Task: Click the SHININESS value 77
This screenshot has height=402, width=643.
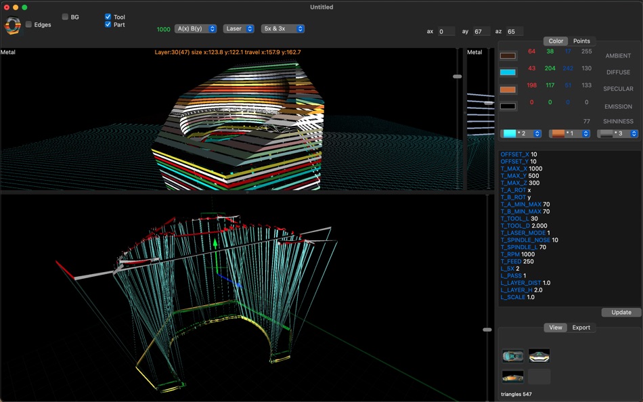Action: pos(586,121)
